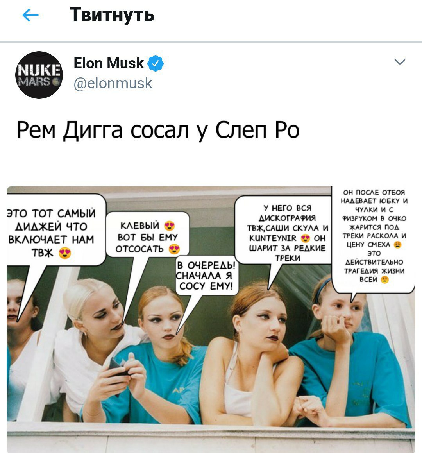Click the weary emoji after ЦЕНУ СМЕХА
Image resolution: width=422 pixels, height=453 pixels.
[398, 245]
